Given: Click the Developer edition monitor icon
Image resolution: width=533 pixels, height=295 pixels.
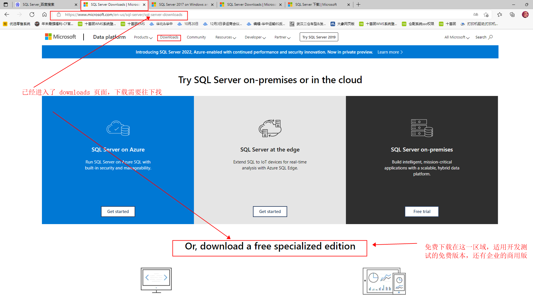Looking at the screenshot, I should click(x=156, y=280).
